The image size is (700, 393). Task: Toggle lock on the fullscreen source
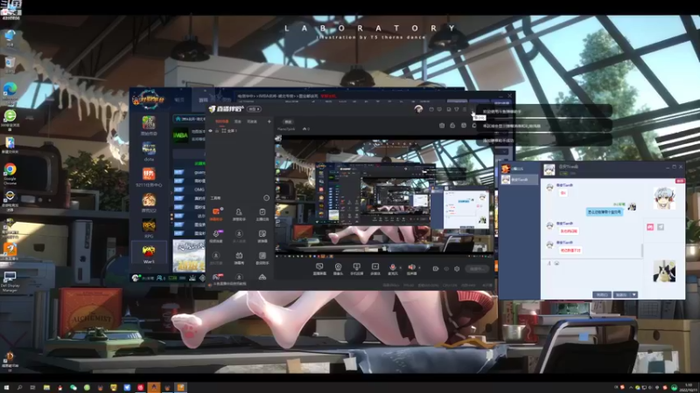point(217,131)
